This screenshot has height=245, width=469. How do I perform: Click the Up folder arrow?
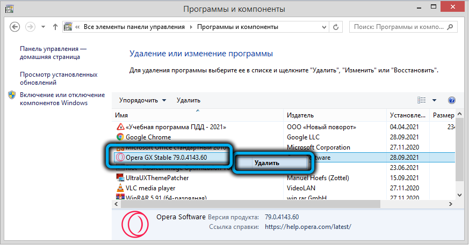pos(55,27)
